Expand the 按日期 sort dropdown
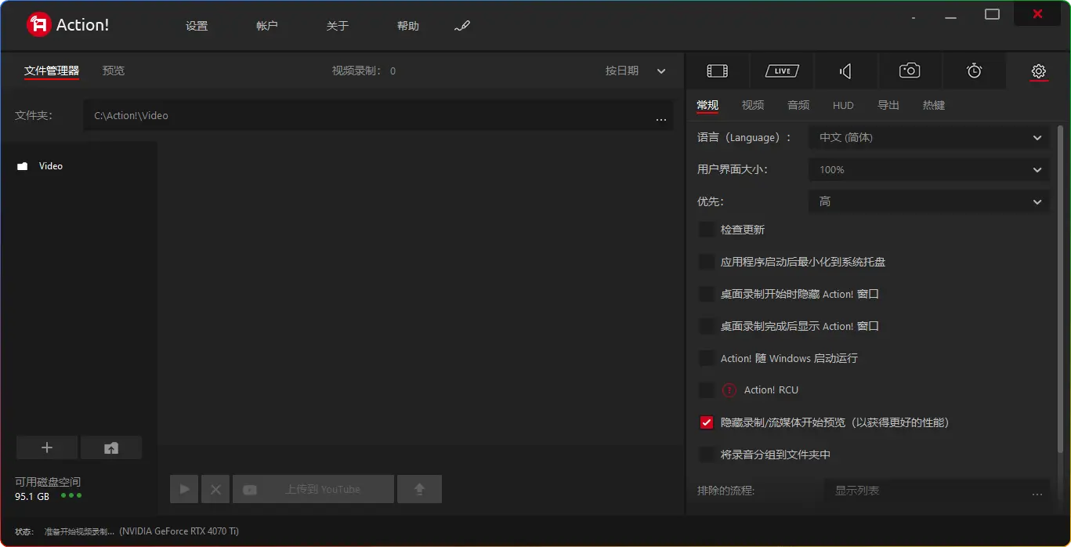The height and width of the screenshot is (547, 1071). point(635,71)
